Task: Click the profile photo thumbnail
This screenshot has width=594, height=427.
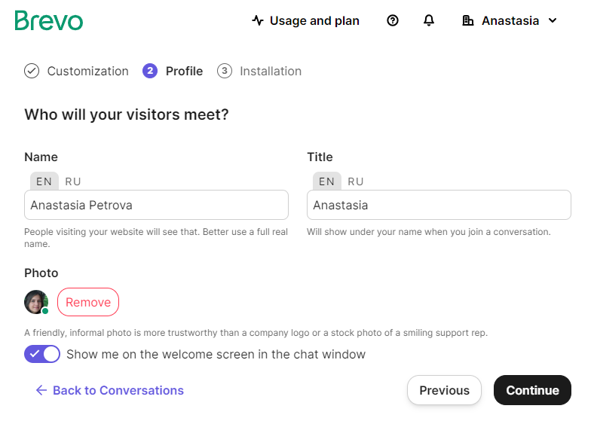Action: click(36, 302)
